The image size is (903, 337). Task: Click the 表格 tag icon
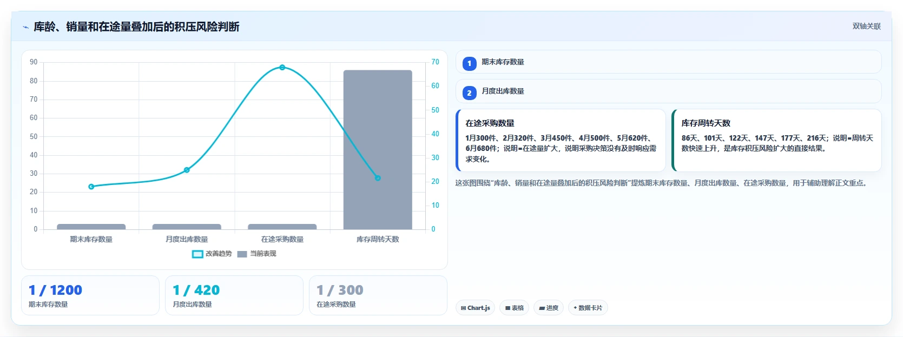point(507,308)
